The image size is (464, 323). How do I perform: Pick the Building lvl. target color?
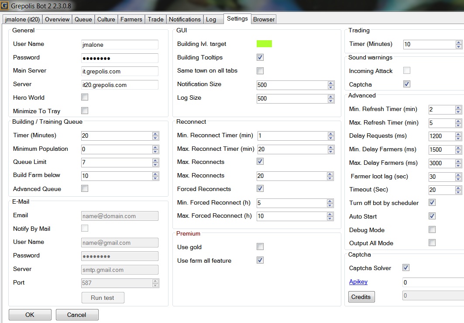[x=264, y=44]
